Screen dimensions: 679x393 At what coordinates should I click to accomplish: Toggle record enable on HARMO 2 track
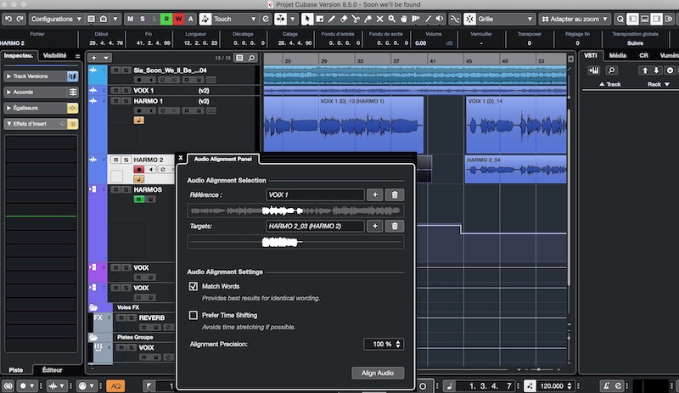coord(138,170)
